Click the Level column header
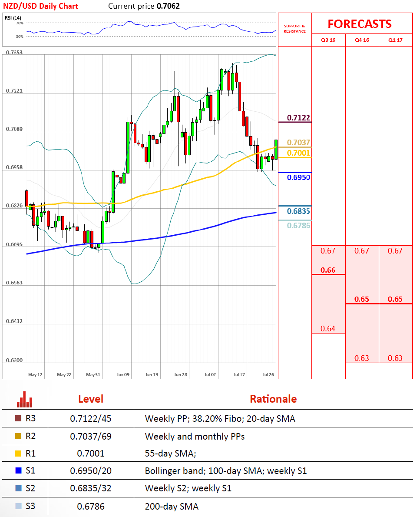The width and height of the screenshot is (420, 517). [91, 399]
